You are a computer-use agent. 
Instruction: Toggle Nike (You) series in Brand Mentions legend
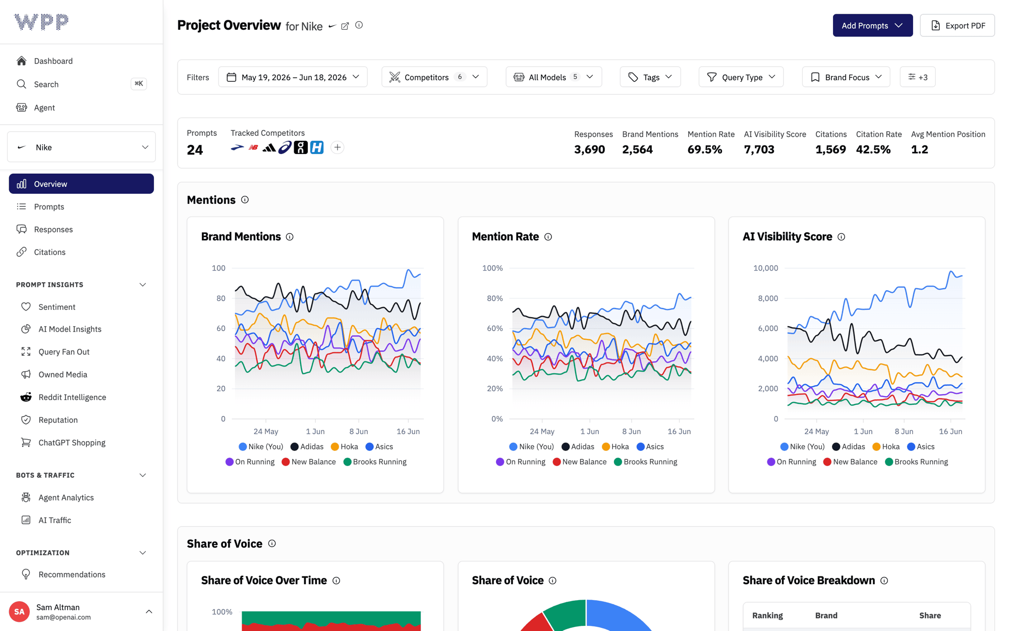click(x=261, y=447)
